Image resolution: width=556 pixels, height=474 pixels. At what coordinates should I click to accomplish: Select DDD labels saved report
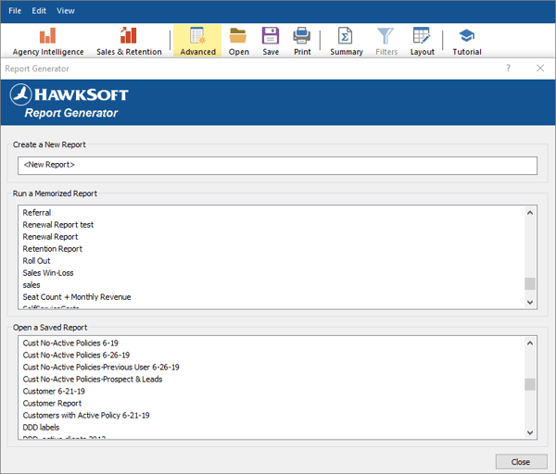point(272,427)
